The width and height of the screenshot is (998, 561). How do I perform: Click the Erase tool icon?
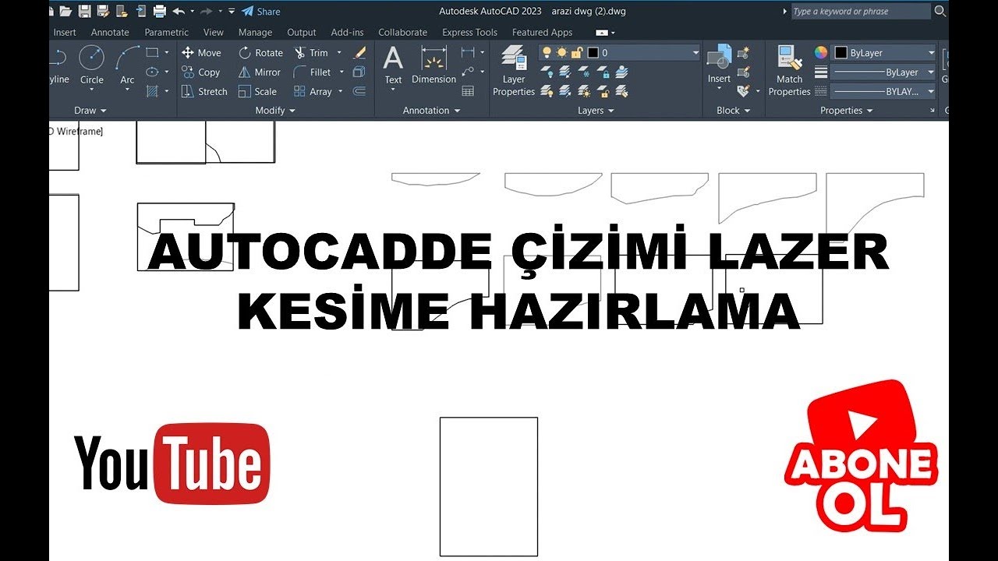click(x=359, y=53)
